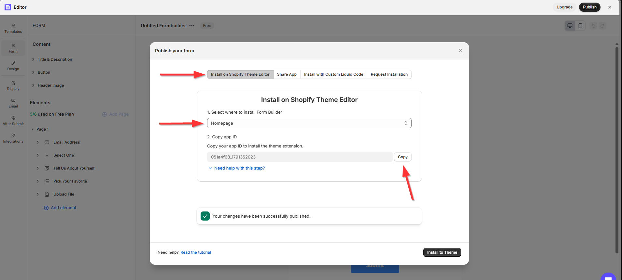This screenshot has width=622, height=280.
Task: Select the Pick Your Favorite element
Action: click(70, 181)
